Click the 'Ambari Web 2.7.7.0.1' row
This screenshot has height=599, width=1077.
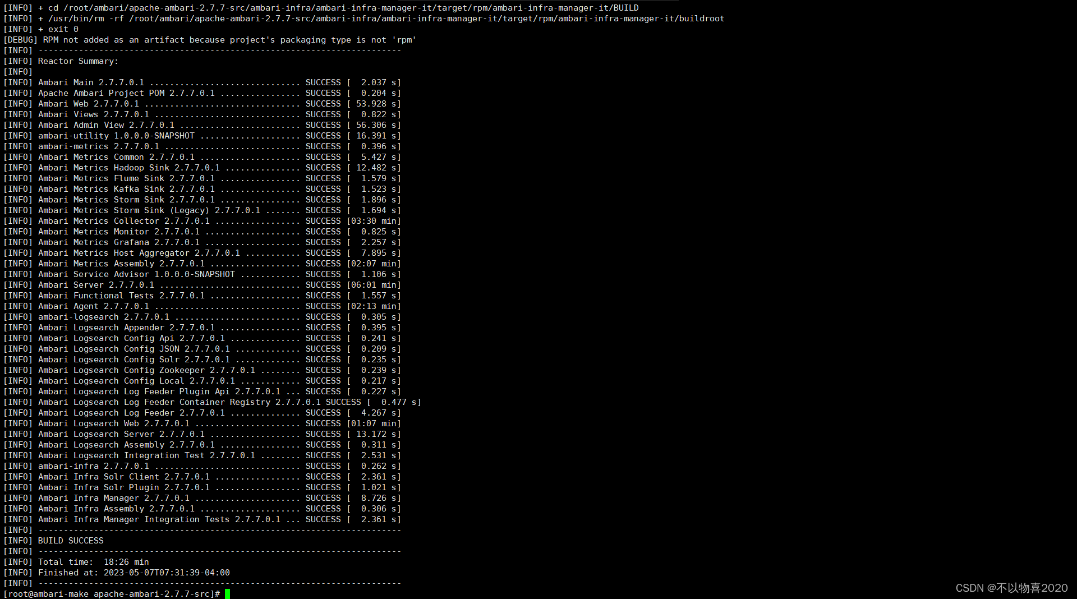click(x=202, y=104)
